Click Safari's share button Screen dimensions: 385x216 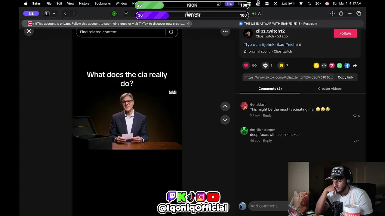[x=341, y=13]
